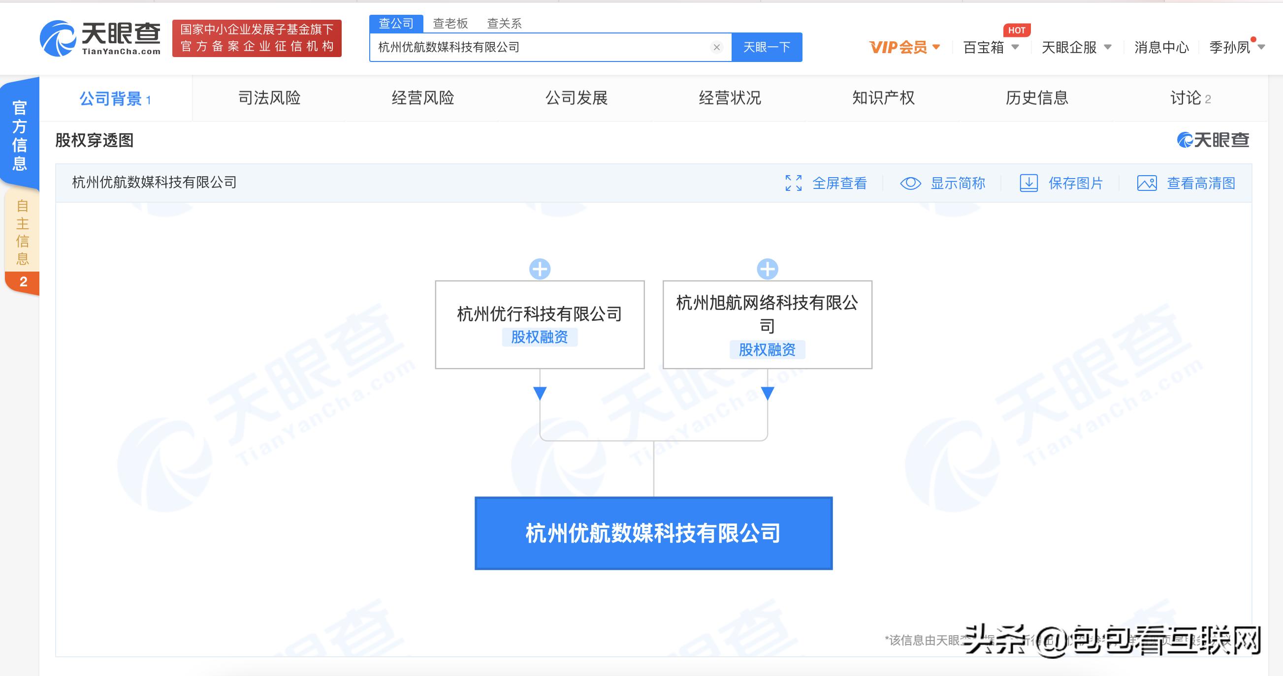Open the VIP会员 dropdown
The height and width of the screenshot is (676, 1283).
click(904, 47)
